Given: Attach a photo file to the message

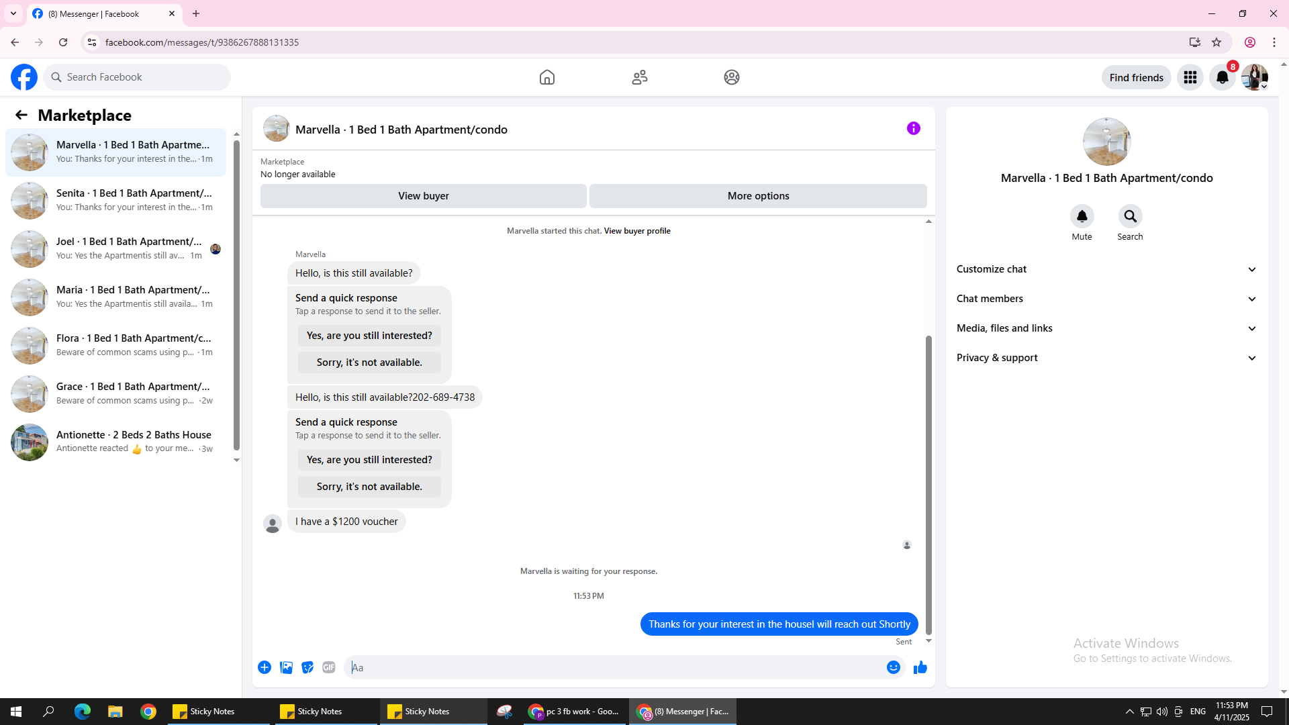Looking at the screenshot, I should point(286,667).
